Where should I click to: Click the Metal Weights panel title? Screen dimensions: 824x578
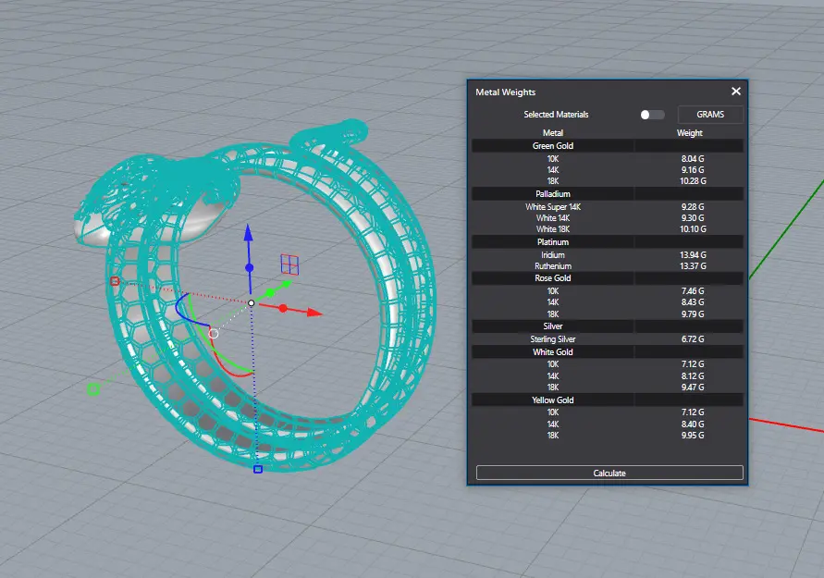tap(506, 92)
